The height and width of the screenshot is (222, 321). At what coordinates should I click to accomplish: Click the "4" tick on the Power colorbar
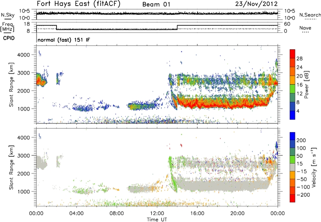[x=298, y=111]
